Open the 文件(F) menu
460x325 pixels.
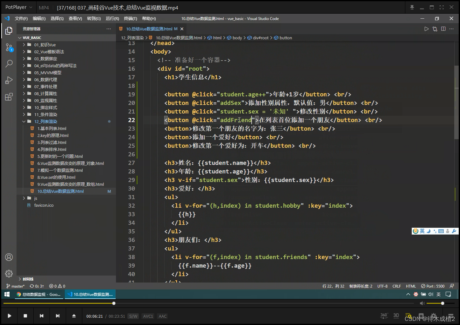click(x=21, y=19)
